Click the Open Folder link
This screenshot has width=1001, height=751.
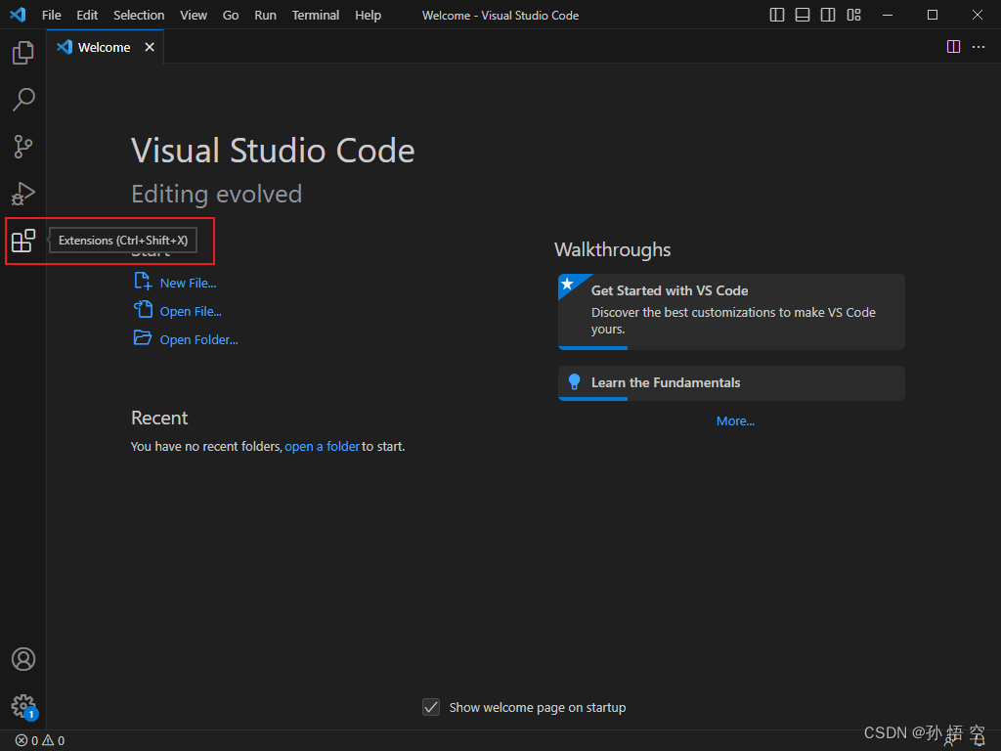click(198, 339)
